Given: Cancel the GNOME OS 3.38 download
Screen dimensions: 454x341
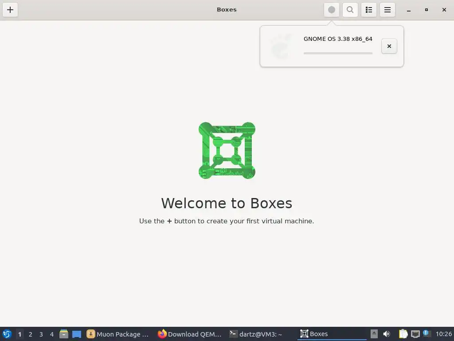Looking at the screenshot, I should click(389, 46).
